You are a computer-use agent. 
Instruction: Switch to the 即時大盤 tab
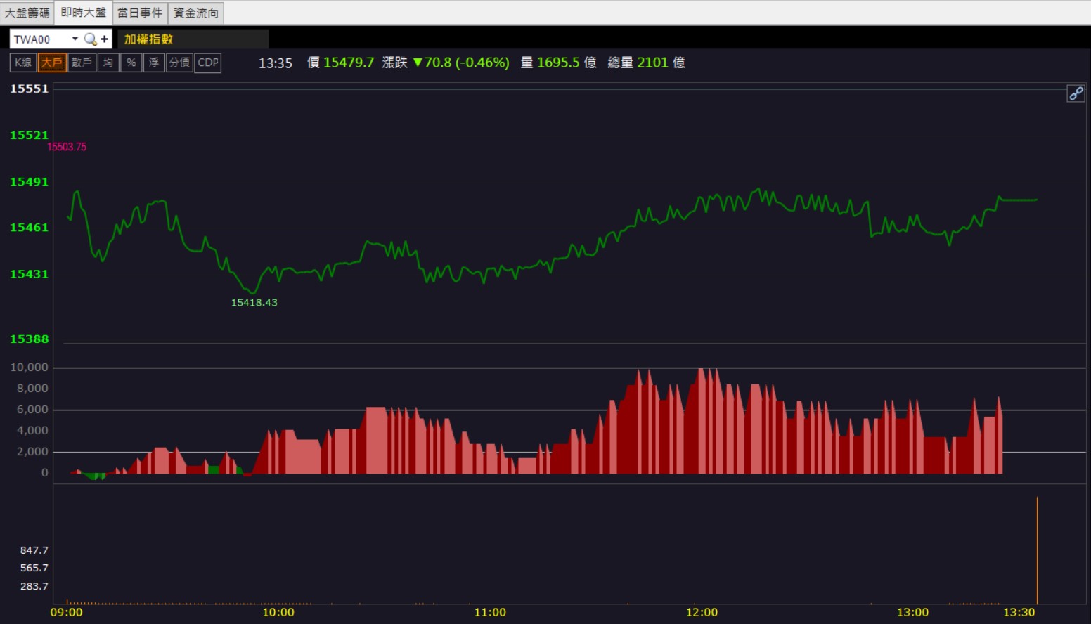click(x=83, y=13)
